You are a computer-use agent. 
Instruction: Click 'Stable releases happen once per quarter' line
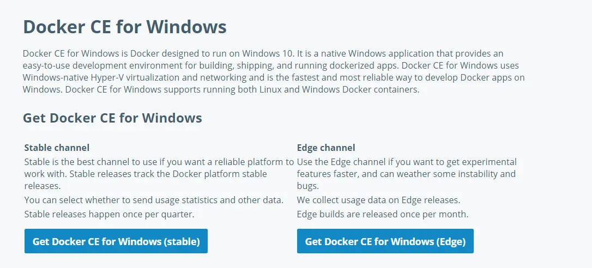point(109,214)
